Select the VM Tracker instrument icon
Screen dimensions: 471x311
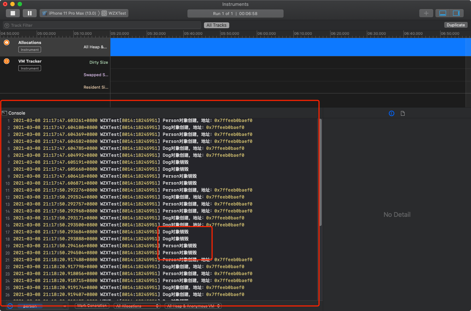(7, 61)
